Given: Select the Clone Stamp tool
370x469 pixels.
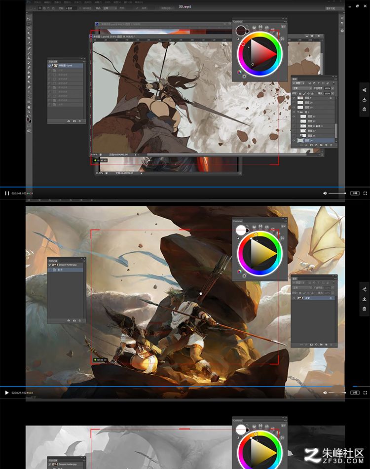Looking at the screenshot, I should (x=29, y=57).
